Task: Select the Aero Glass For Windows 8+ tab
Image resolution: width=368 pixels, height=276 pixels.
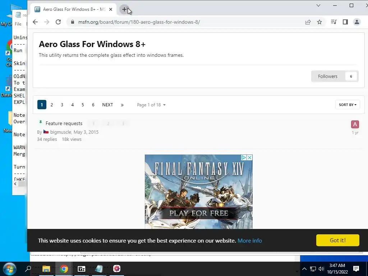Action: (x=74, y=9)
